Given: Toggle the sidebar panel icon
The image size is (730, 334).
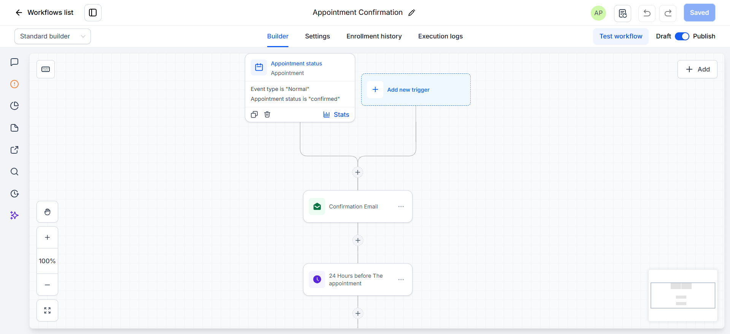Looking at the screenshot, I should pos(93,13).
